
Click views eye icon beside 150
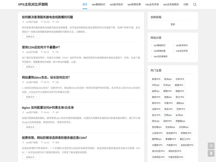pos(53,82)
